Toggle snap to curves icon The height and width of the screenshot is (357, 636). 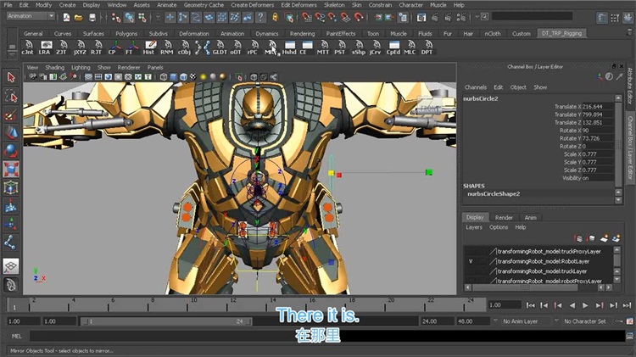(320, 18)
